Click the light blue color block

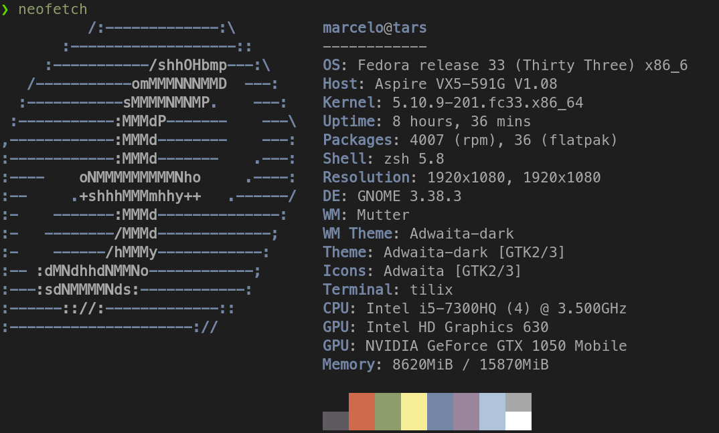(x=493, y=412)
